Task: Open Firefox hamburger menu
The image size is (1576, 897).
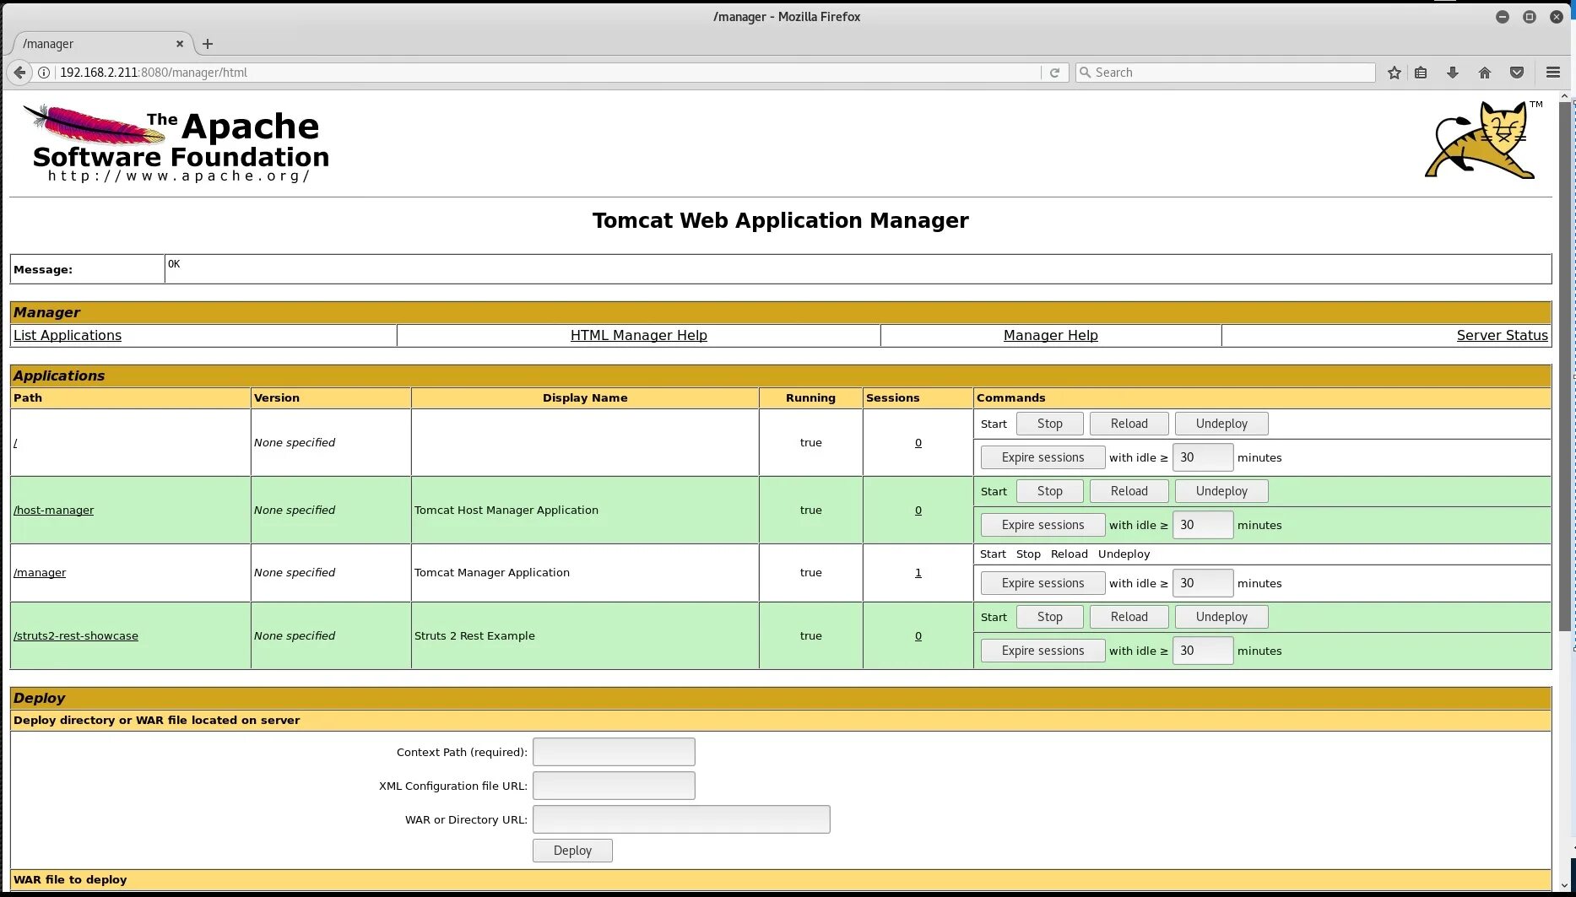Action: tap(1553, 73)
